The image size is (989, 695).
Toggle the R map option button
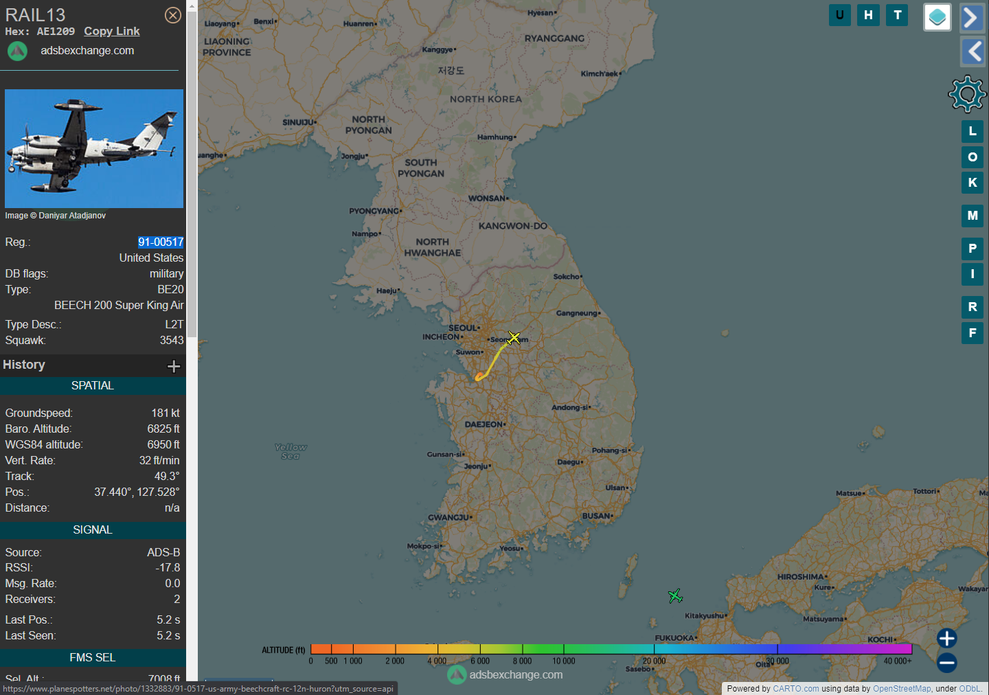point(973,307)
